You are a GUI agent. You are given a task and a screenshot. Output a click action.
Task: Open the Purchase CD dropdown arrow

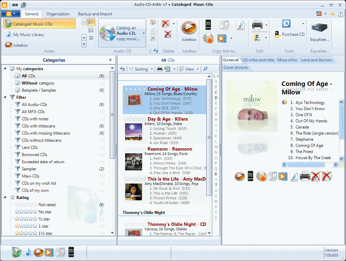pyautogui.click(x=303, y=24)
